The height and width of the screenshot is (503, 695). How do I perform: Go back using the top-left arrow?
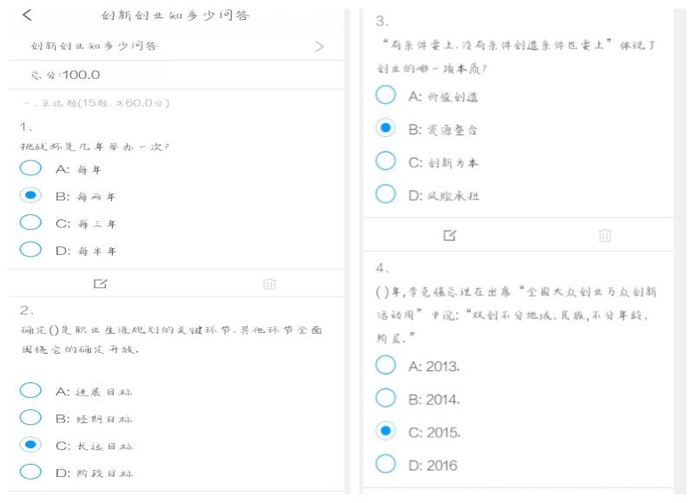pos(28,15)
